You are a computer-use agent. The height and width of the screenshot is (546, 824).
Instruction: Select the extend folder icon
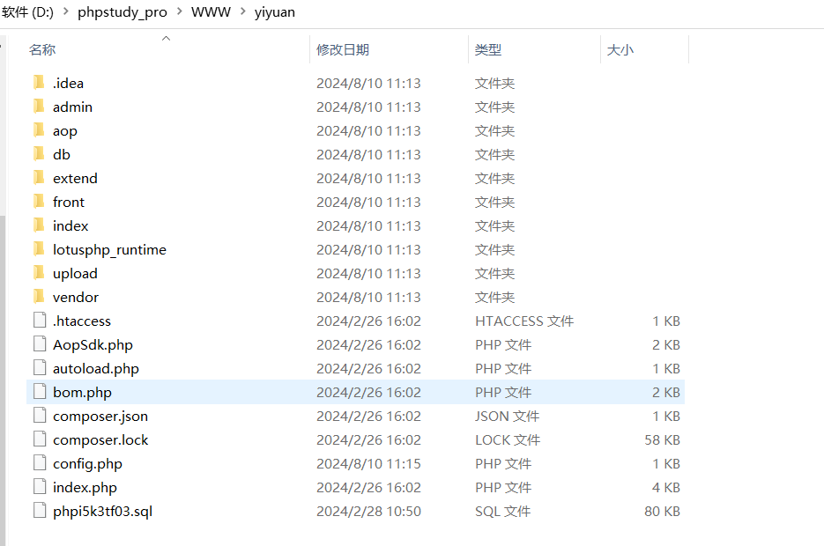tap(39, 178)
